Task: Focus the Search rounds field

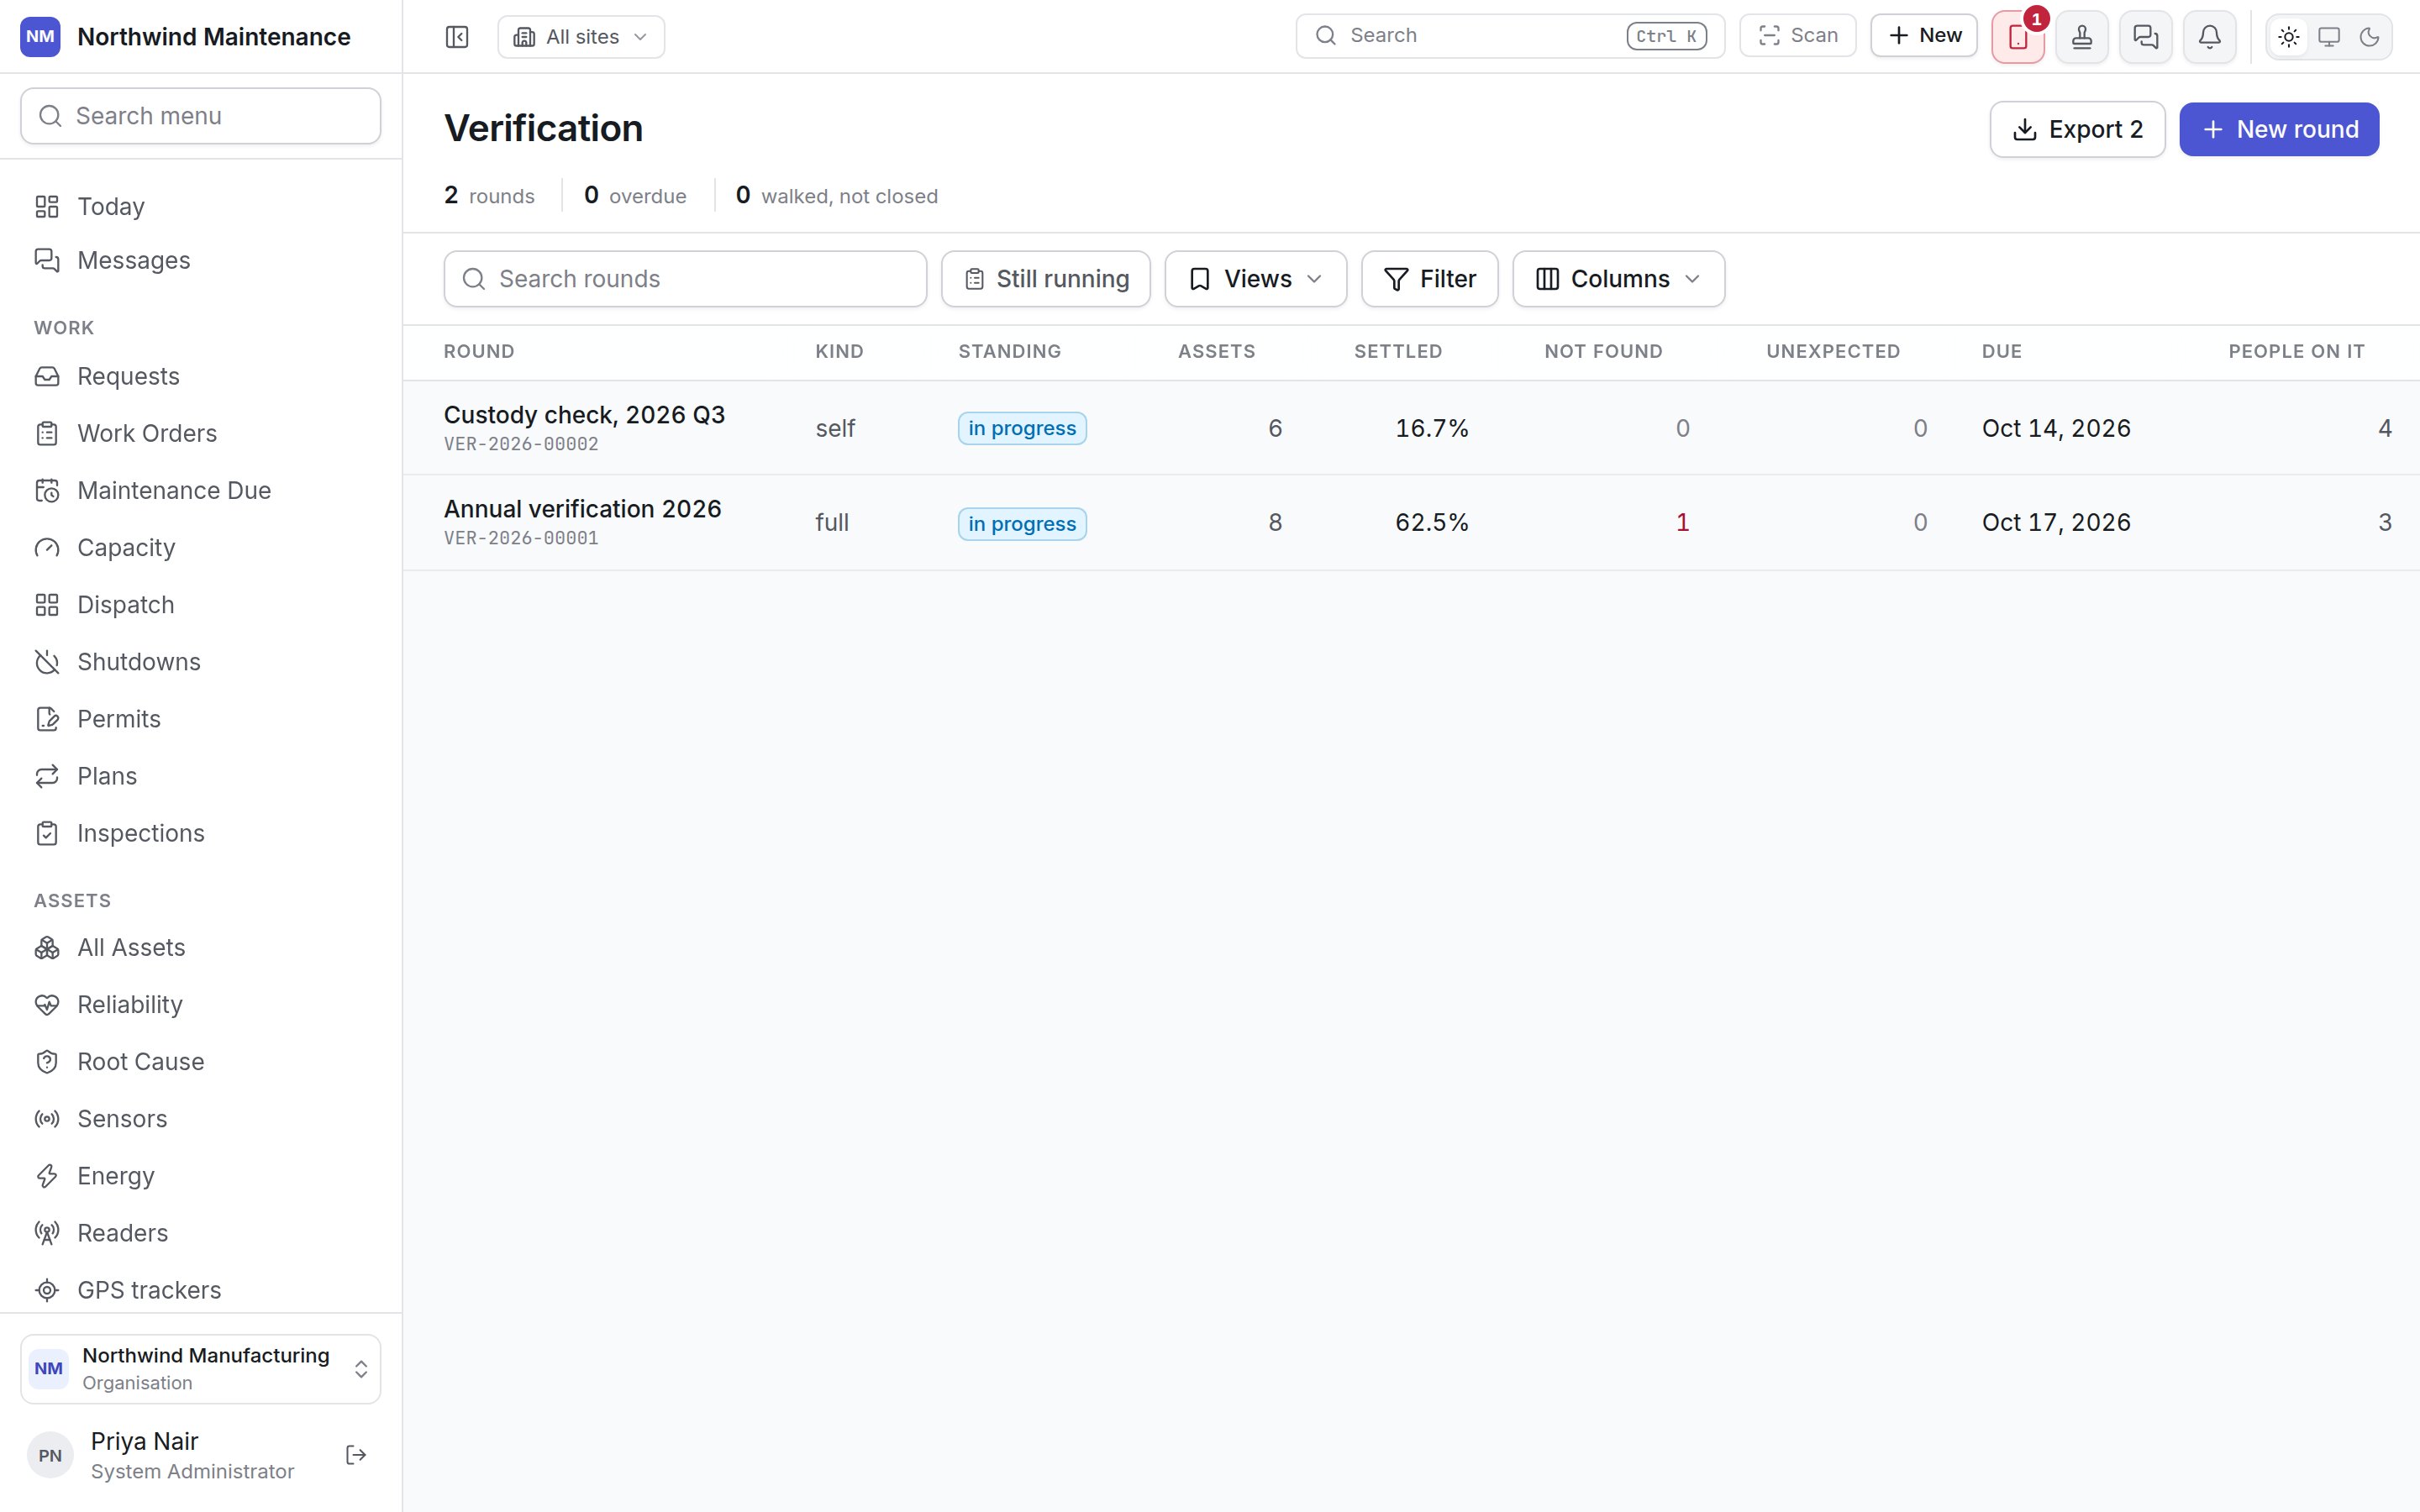Action: 685,279
